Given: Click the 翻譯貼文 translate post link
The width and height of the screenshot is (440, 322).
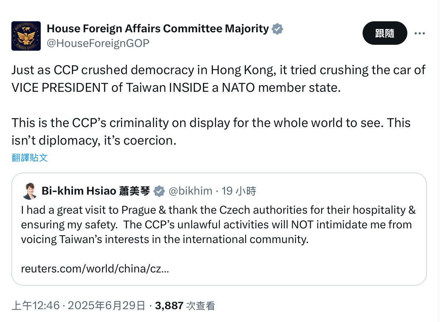Looking at the screenshot, I should (30, 158).
